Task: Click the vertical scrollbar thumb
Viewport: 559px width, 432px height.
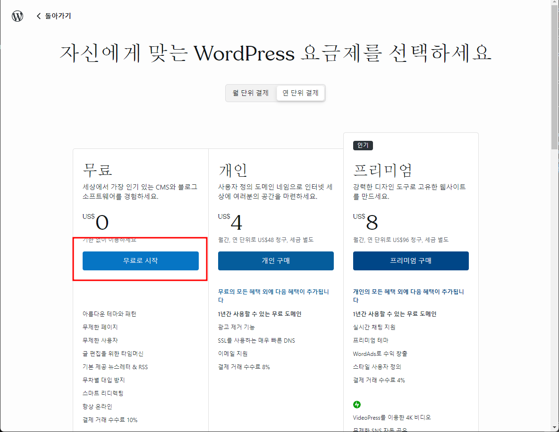Action: pos(554,77)
